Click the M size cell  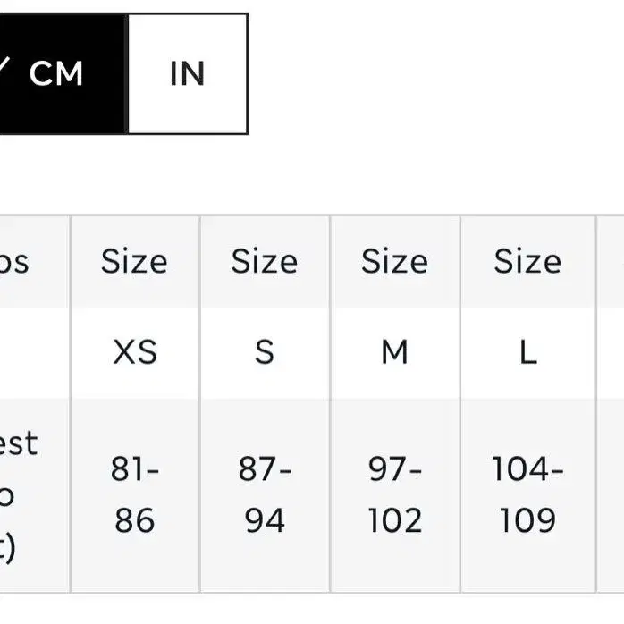pyautogui.click(x=395, y=352)
